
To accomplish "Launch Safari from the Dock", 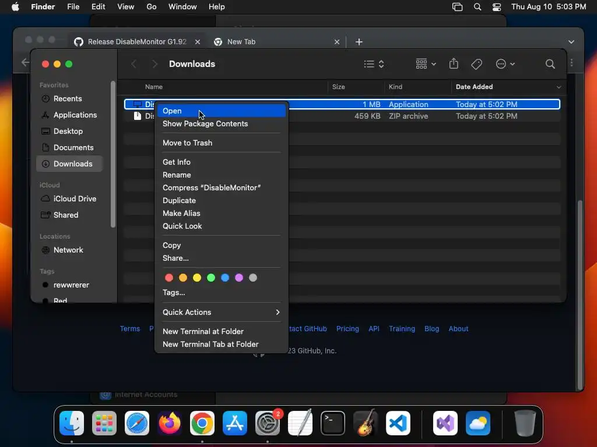I will point(137,423).
